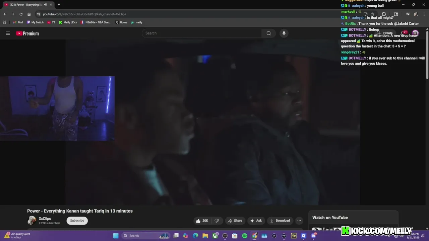Open the browser profile avatar
The height and width of the screenshot is (241, 429).
416,14
